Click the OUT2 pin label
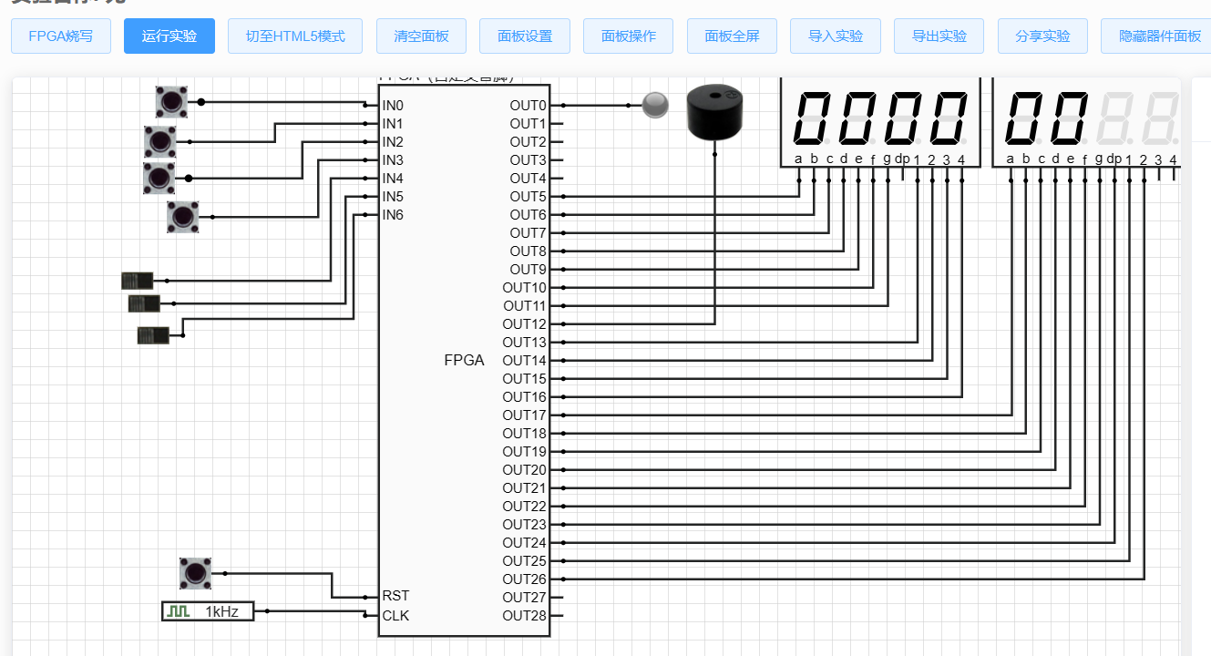Image resolution: width=1211 pixels, height=656 pixels. click(x=529, y=142)
